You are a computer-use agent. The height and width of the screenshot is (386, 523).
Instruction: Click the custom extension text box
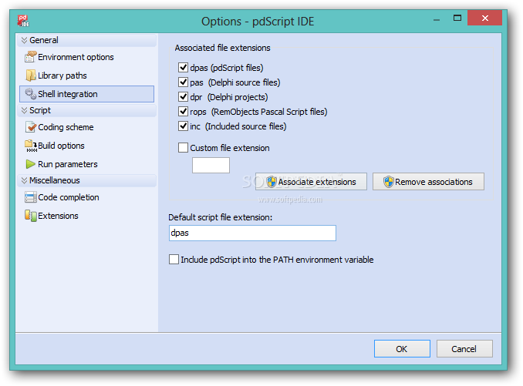click(x=211, y=165)
